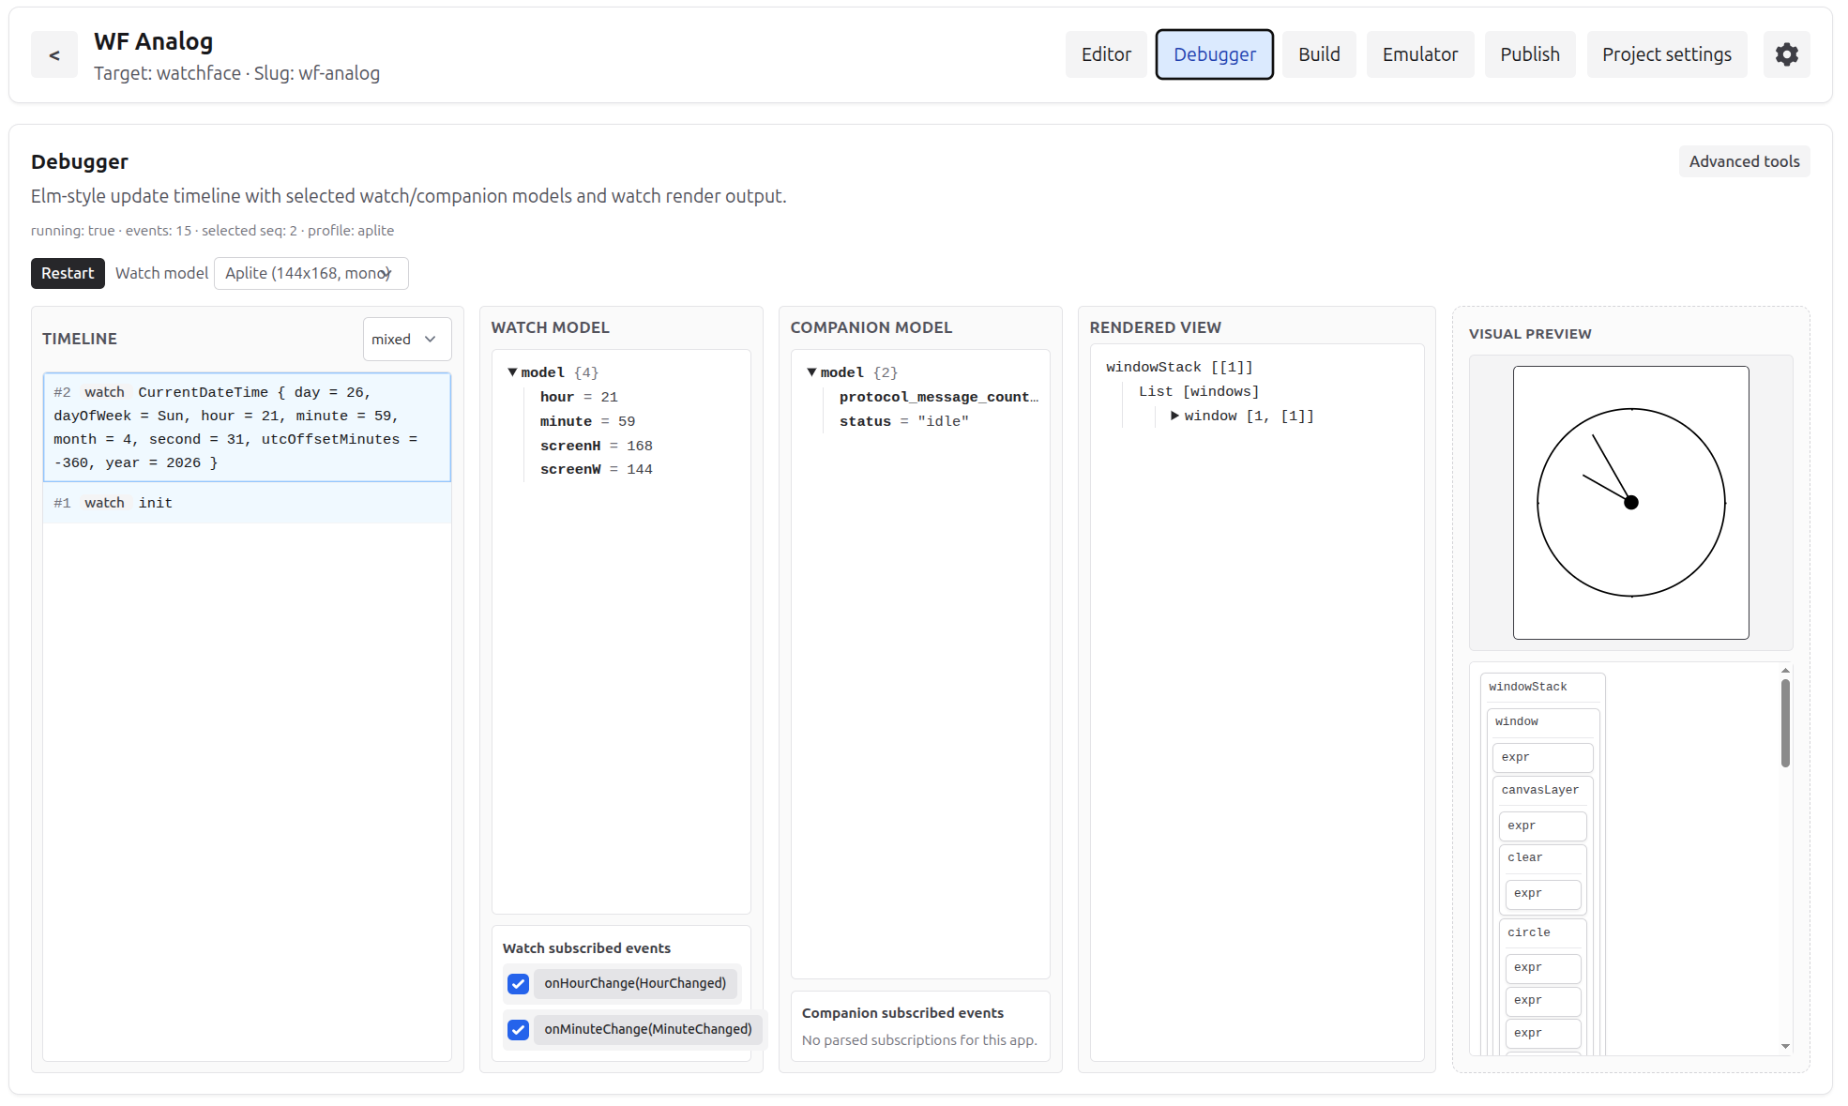
Task: Open the settings gear icon
Action: (x=1786, y=54)
